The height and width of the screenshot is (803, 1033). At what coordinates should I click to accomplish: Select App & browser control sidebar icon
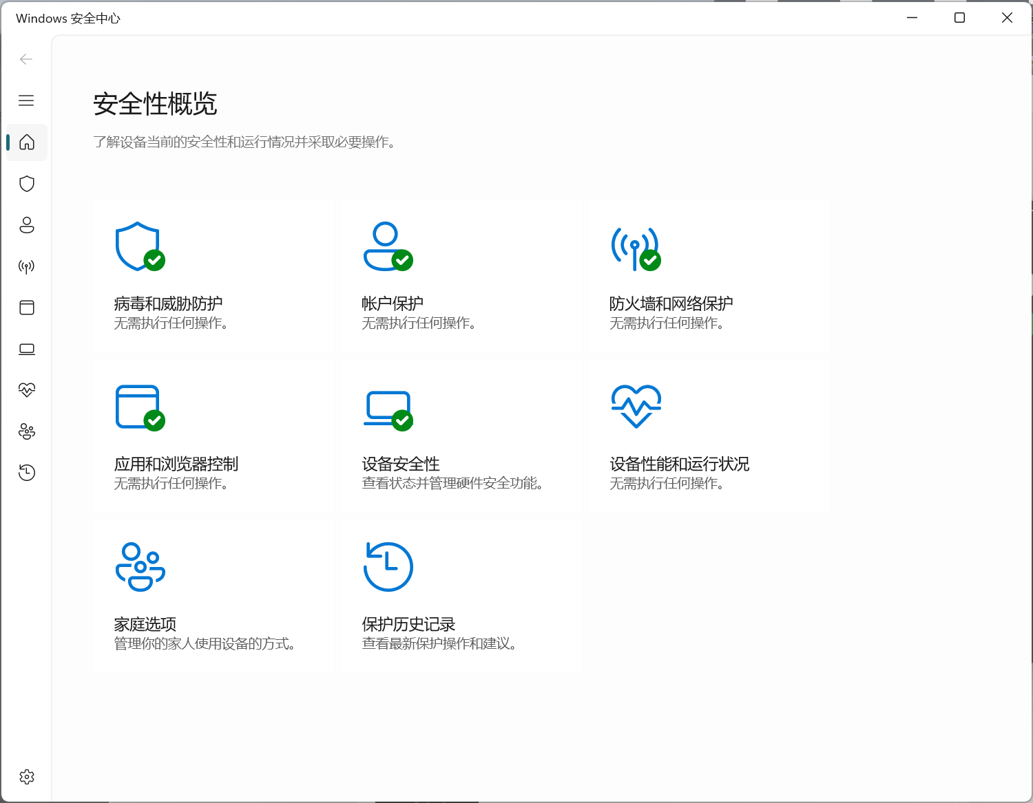[27, 308]
